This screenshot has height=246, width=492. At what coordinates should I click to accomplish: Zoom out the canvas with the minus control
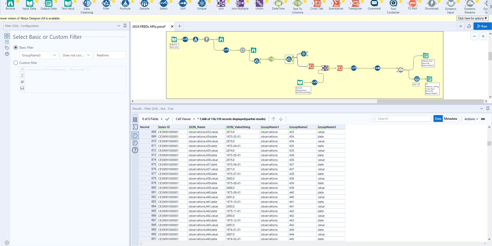point(474,36)
